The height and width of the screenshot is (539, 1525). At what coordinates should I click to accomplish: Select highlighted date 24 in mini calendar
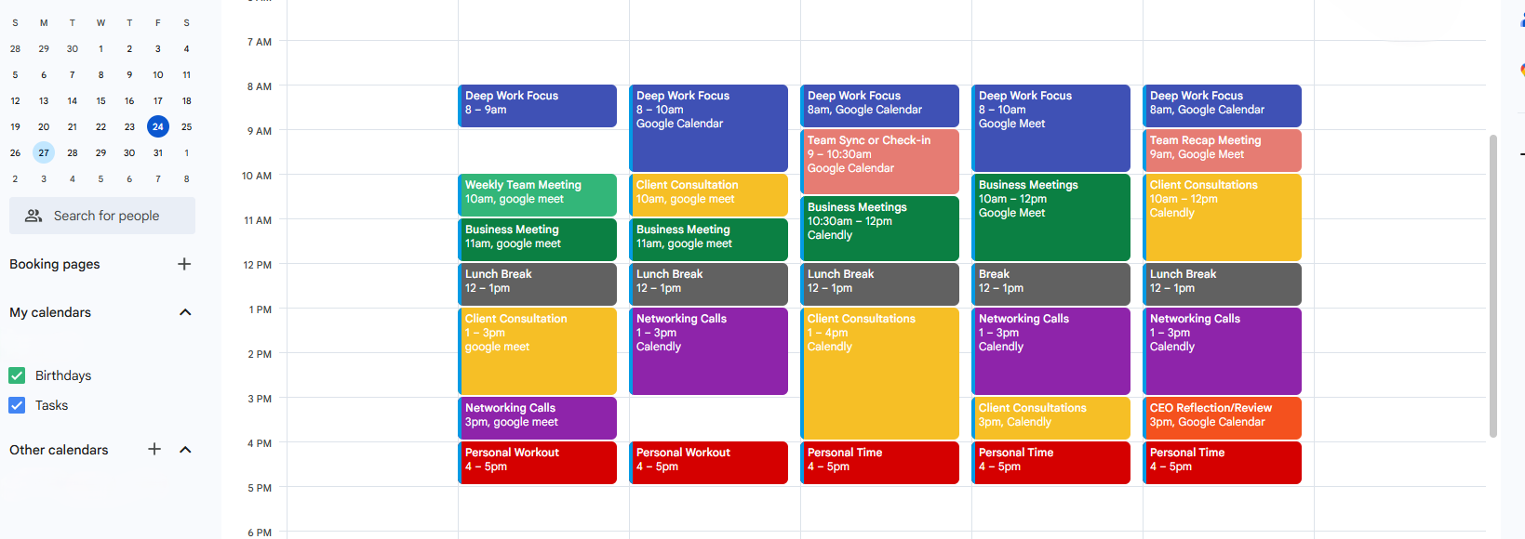[158, 126]
